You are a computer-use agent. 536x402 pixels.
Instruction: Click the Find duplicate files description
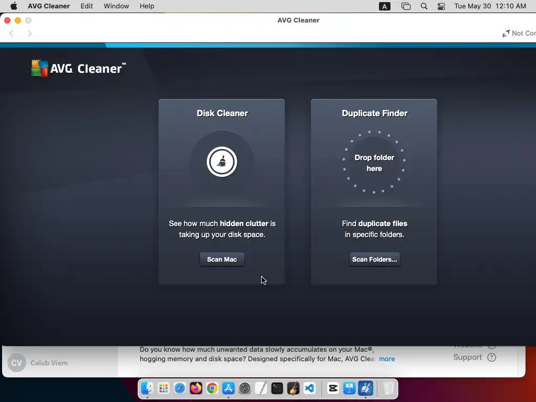point(374,229)
